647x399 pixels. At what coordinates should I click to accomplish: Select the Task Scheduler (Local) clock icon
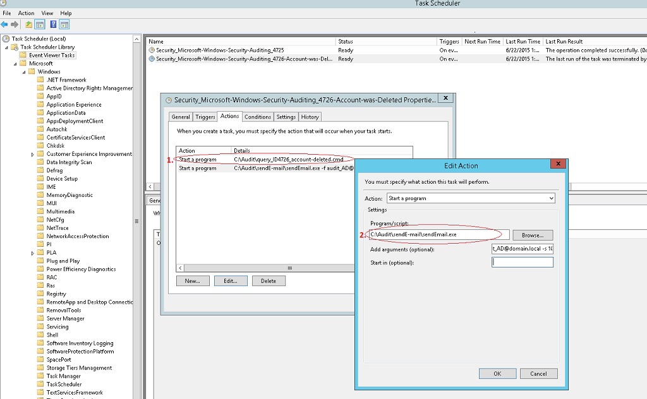point(7,39)
